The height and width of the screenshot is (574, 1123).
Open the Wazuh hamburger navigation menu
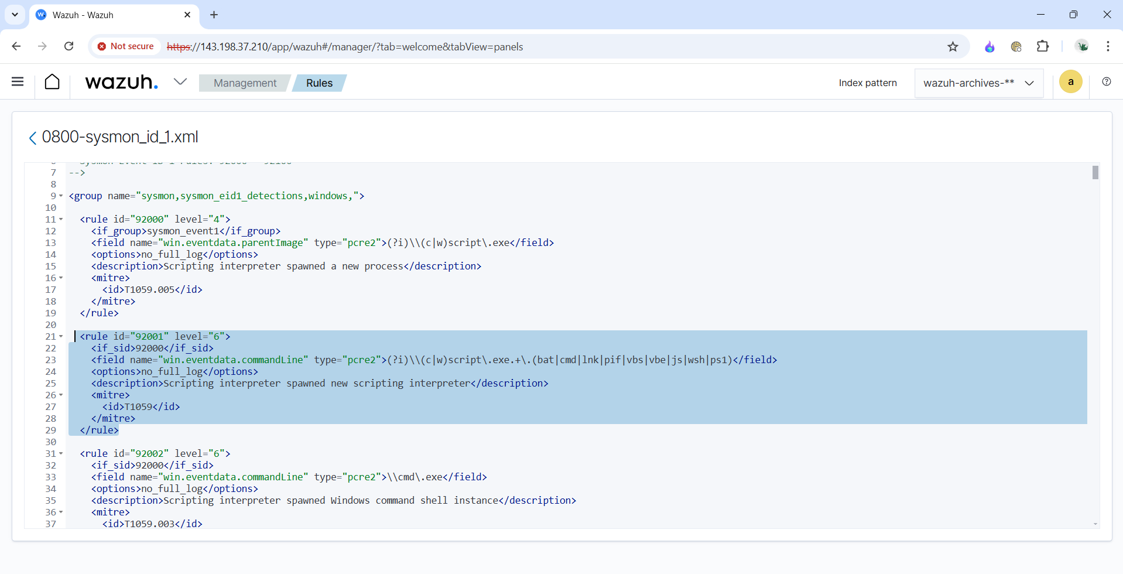[18, 82]
